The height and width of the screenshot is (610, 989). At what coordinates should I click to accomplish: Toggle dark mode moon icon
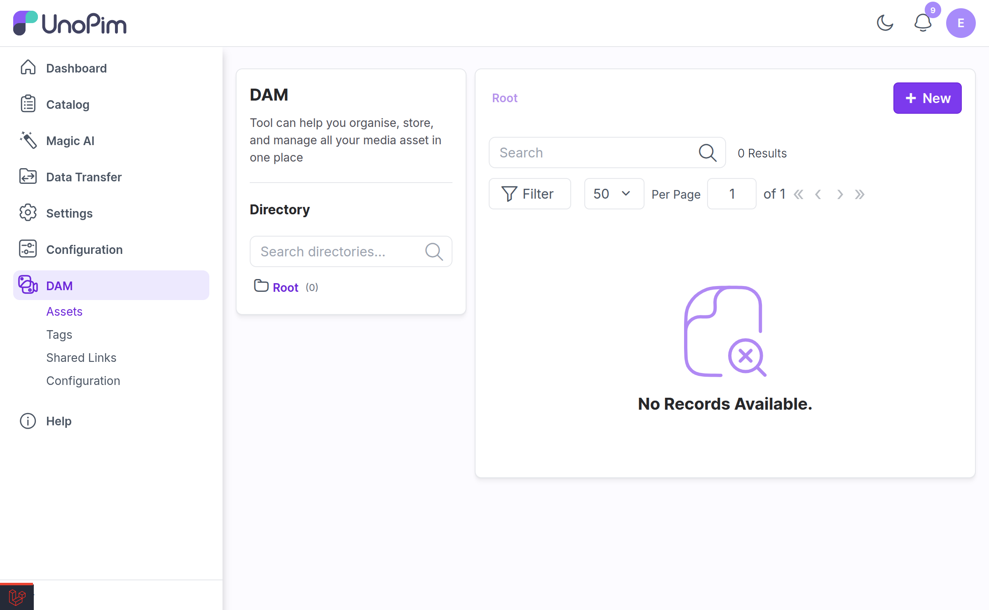tap(885, 23)
